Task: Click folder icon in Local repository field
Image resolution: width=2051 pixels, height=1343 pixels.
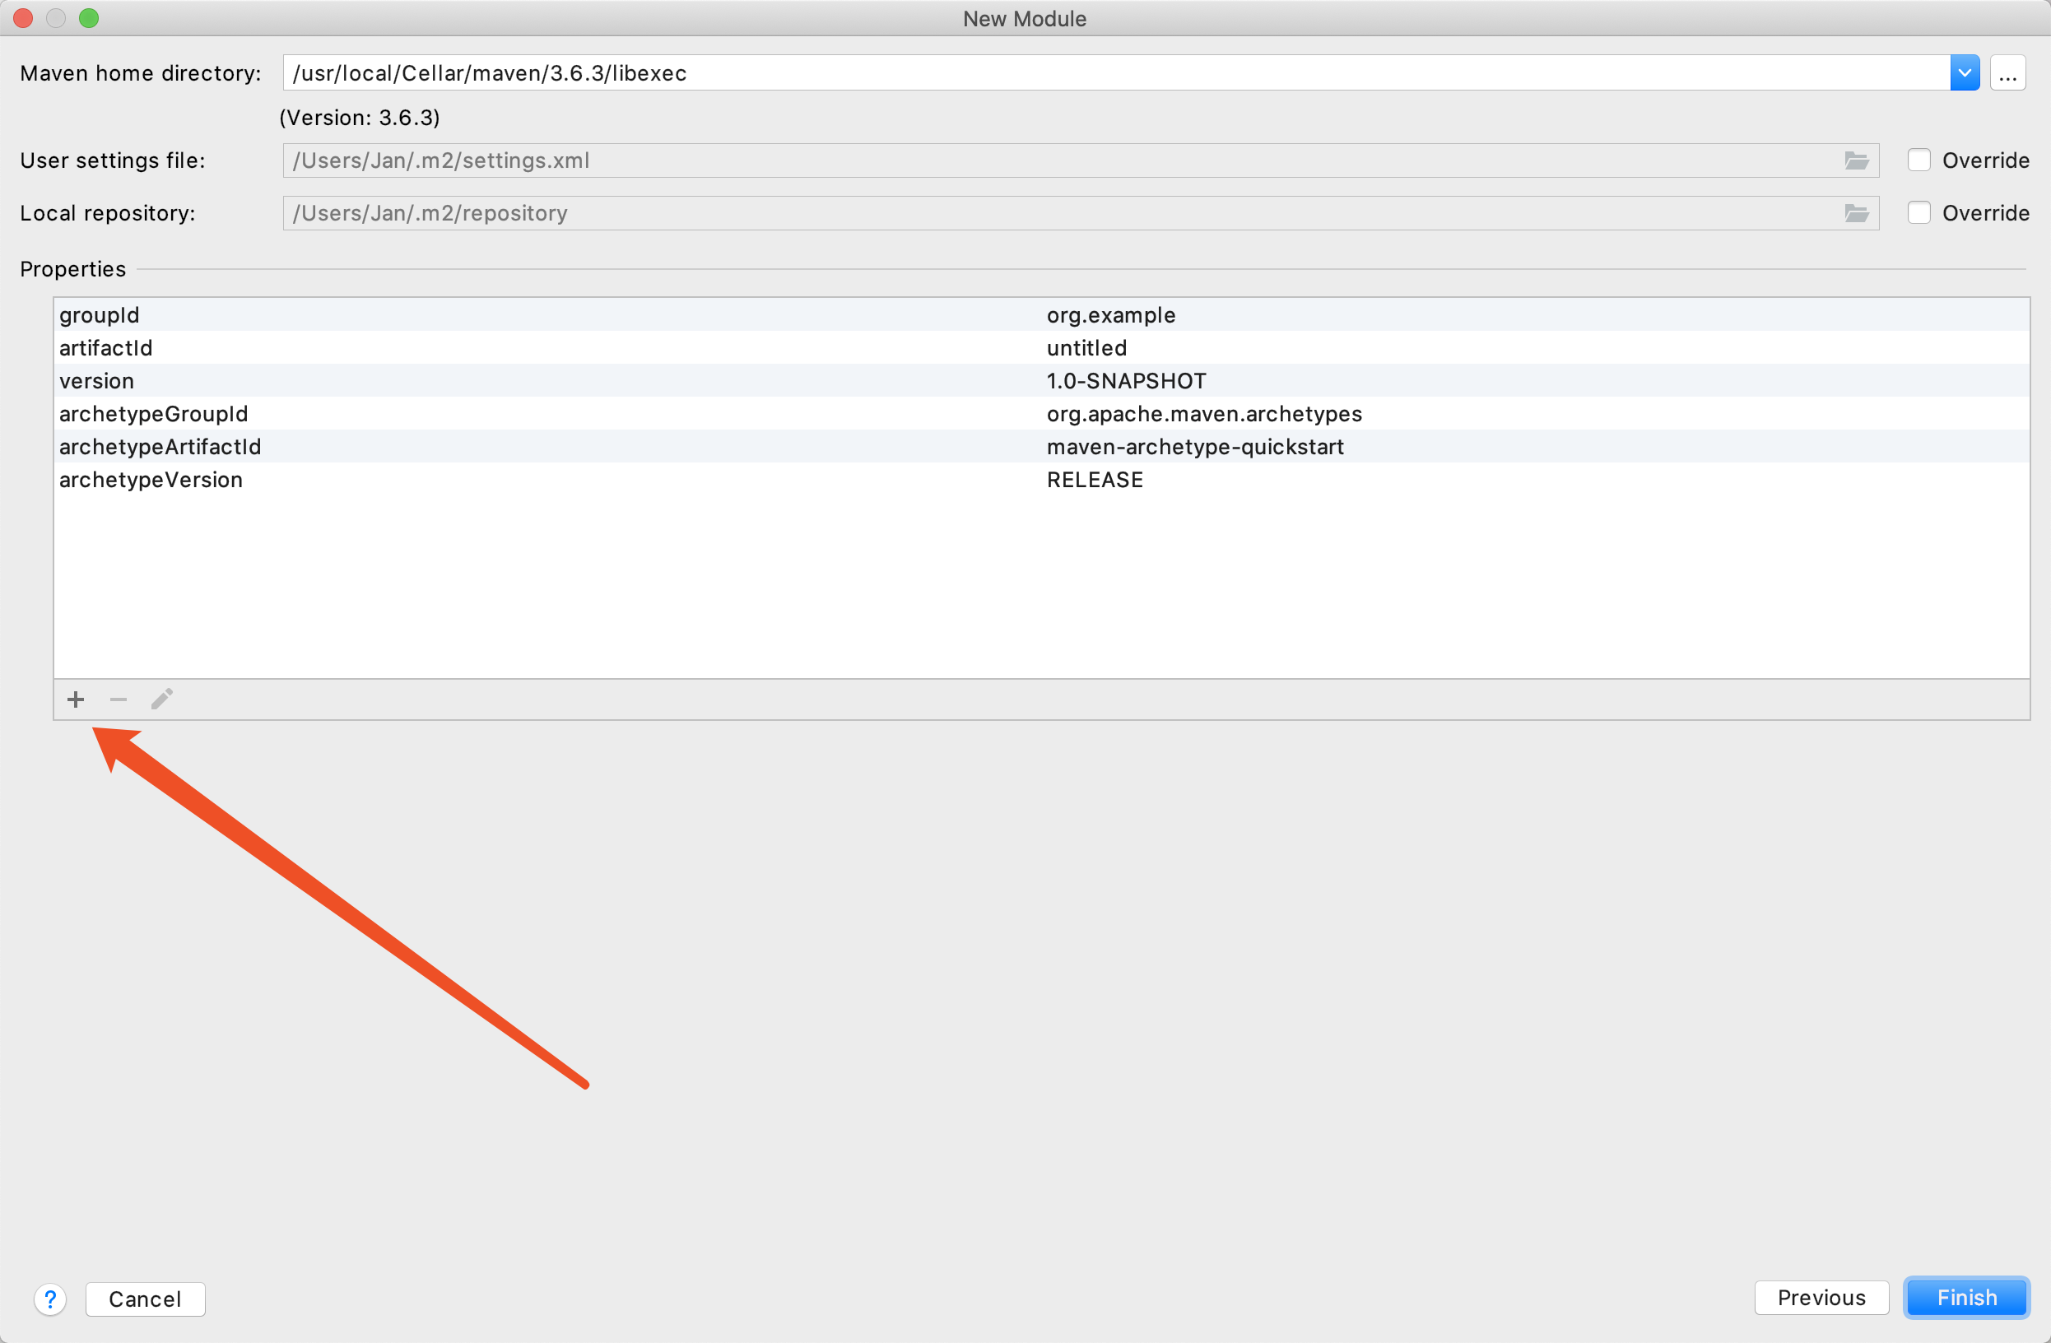Action: point(1855,214)
